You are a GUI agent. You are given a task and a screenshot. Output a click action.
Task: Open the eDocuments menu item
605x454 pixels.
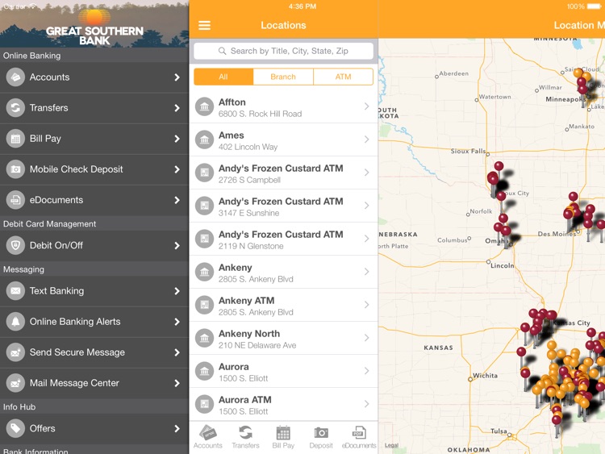click(x=94, y=200)
